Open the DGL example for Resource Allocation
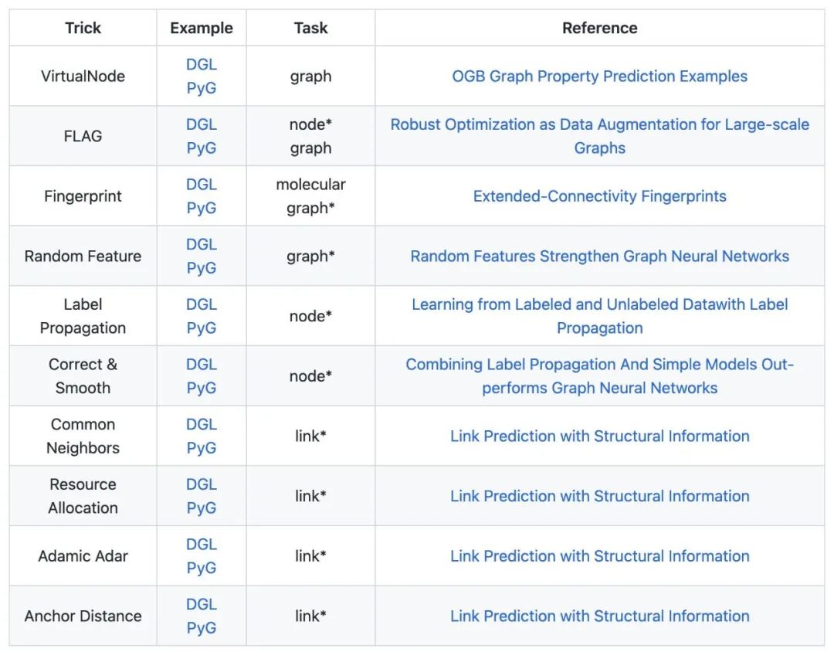The height and width of the screenshot is (652, 834). pyautogui.click(x=201, y=484)
